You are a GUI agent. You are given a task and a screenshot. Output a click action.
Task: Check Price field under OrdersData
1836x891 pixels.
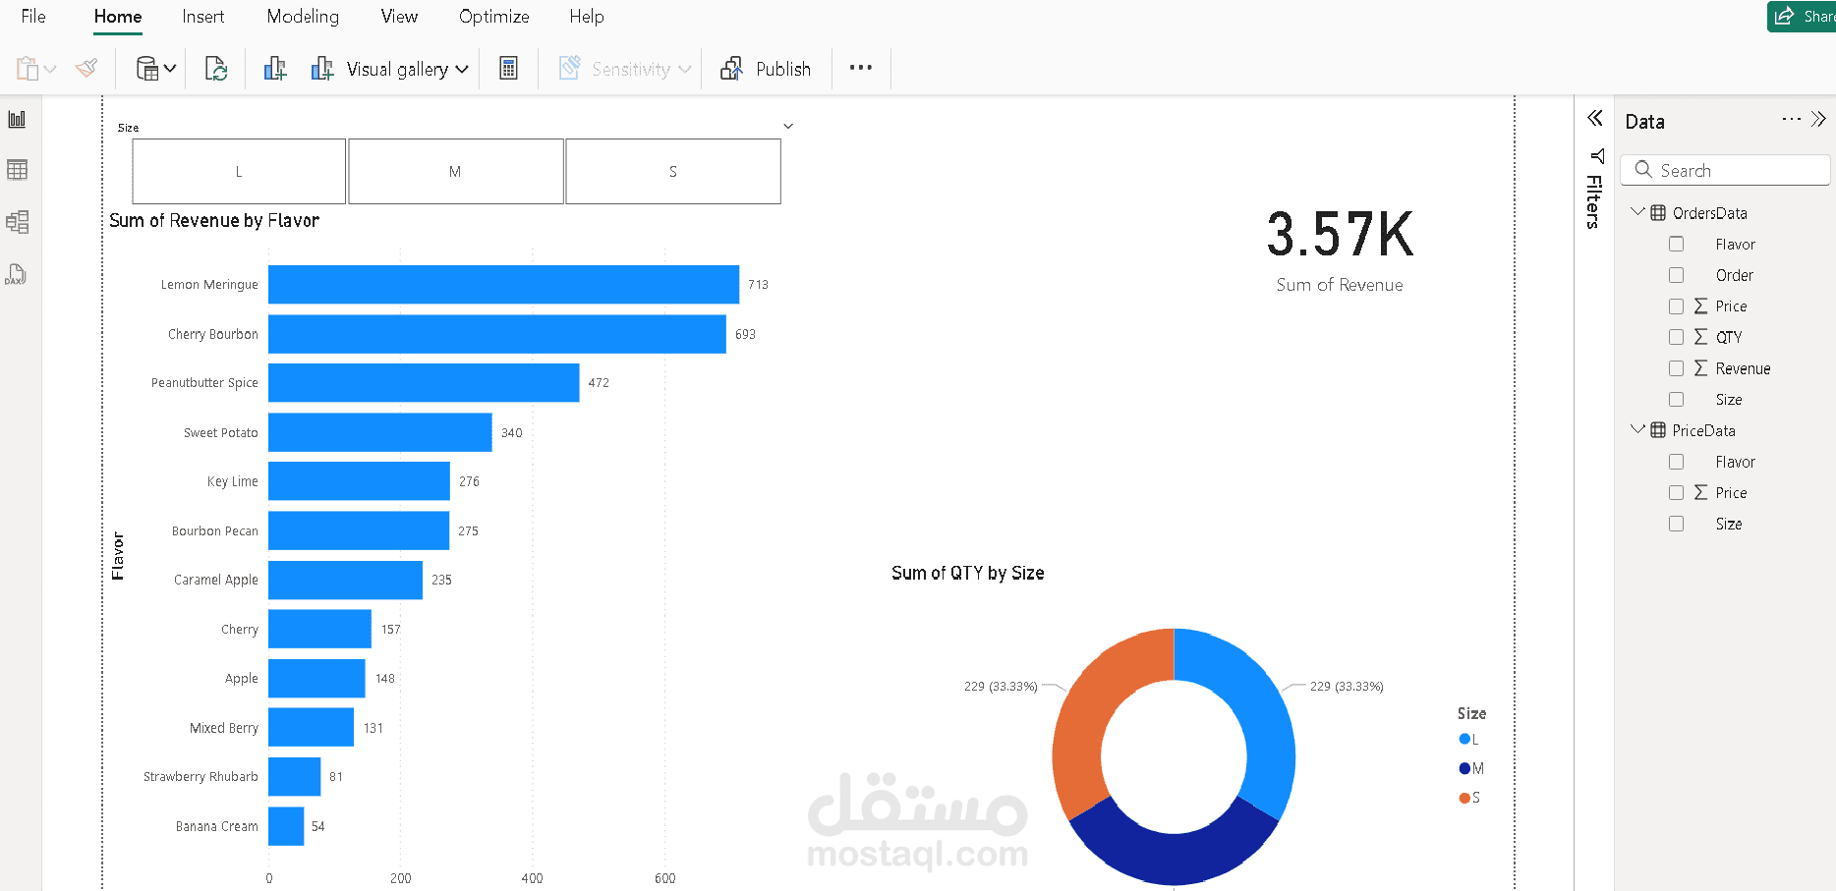[1677, 306]
